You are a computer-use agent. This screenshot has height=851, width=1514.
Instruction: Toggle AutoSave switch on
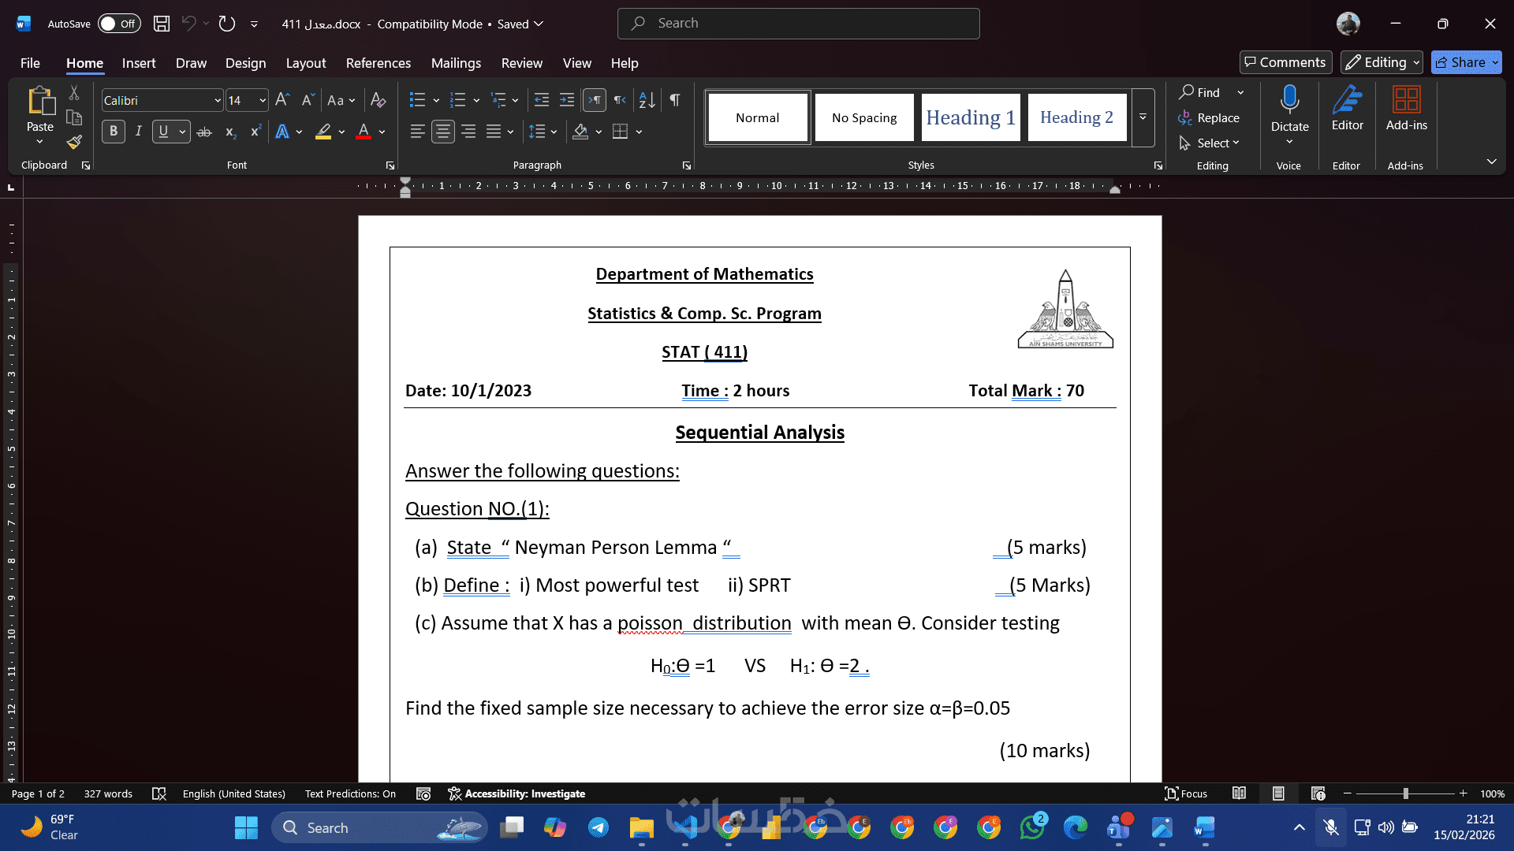point(118,24)
